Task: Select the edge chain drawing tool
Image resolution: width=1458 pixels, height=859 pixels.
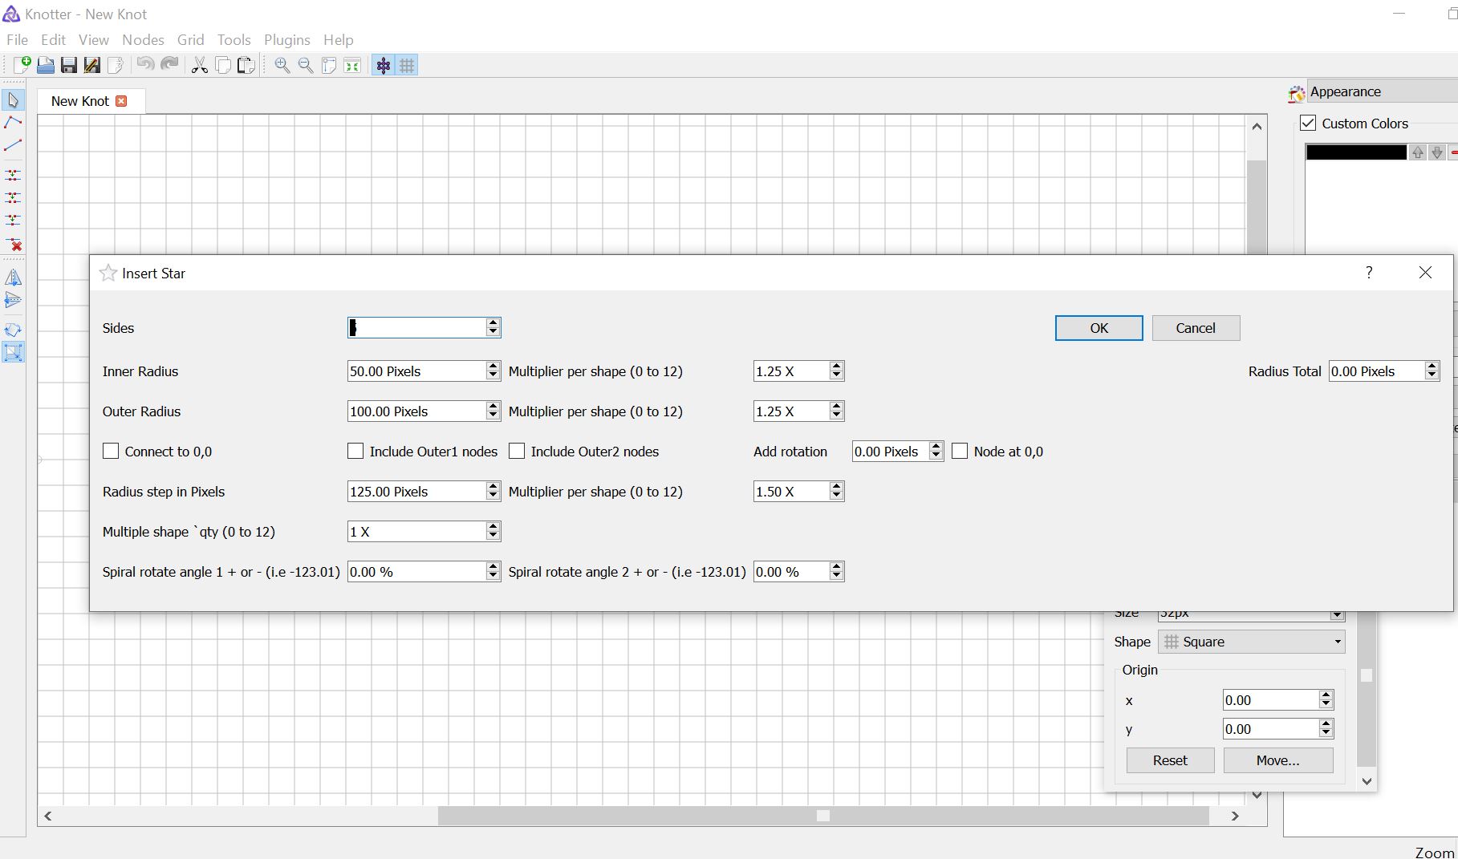Action: 13,123
